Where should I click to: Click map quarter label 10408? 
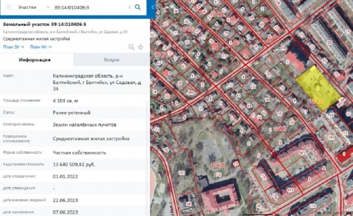pos(218,165)
